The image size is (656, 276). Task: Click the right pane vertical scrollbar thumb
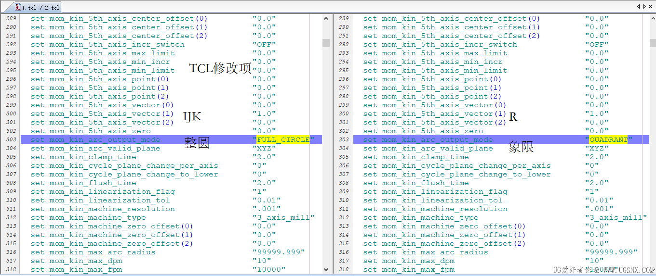pyautogui.click(x=653, y=43)
